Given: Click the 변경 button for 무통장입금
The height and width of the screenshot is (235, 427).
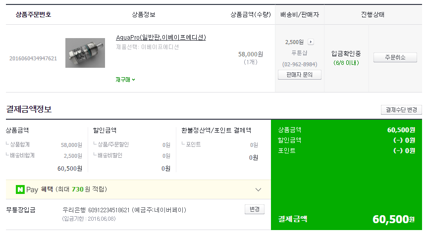Looking at the screenshot, I should pyautogui.click(x=255, y=209).
